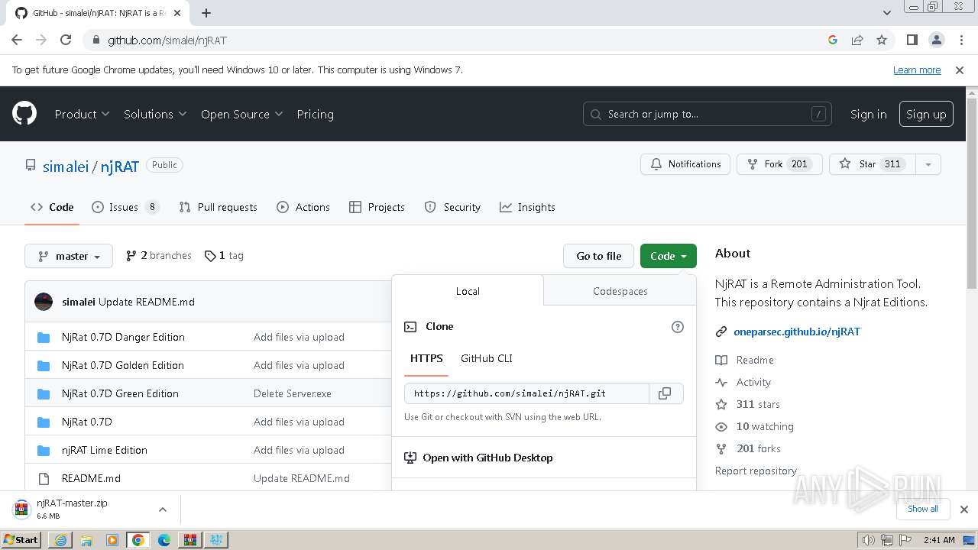This screenshot has height=550, width=978.
Task: Focus the Search or jump to field
Action: (708, 114)
